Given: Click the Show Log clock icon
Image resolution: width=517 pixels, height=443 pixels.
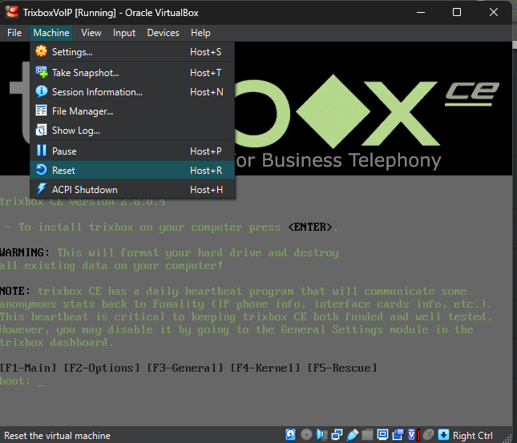Looking at the screenshot, I should [42, 130].
